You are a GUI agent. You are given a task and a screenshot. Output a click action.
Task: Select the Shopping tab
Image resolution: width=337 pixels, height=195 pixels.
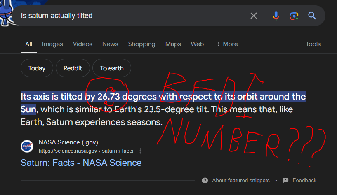tap(141, 44)
